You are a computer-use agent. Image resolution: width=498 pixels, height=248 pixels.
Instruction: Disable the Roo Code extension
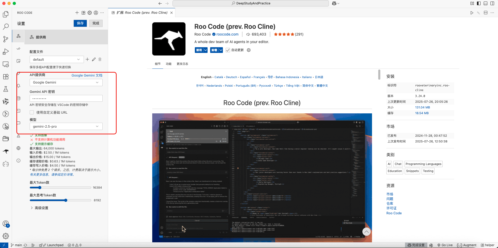coord(199,50)
